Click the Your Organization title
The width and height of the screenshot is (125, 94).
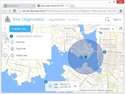tap(28, 19)
